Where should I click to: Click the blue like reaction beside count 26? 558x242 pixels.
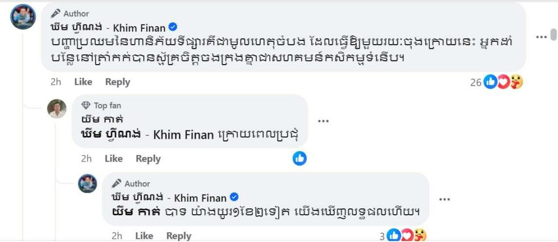tap(490, 82)
